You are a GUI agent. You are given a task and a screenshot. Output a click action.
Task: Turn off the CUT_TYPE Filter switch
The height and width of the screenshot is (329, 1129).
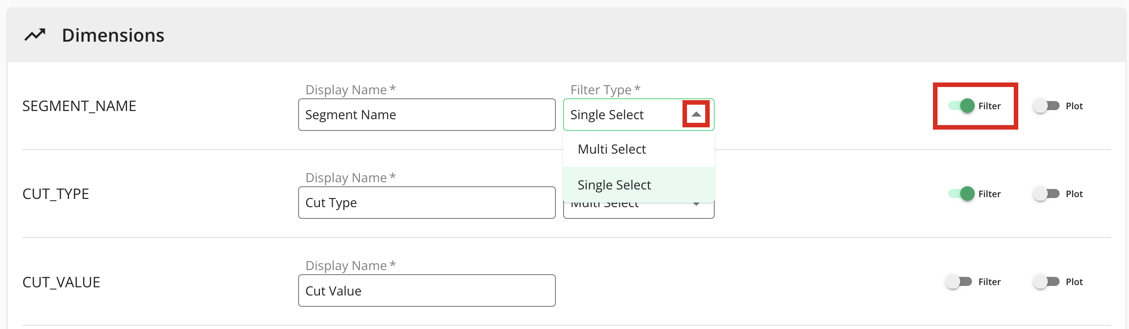(x=961, y=194)
